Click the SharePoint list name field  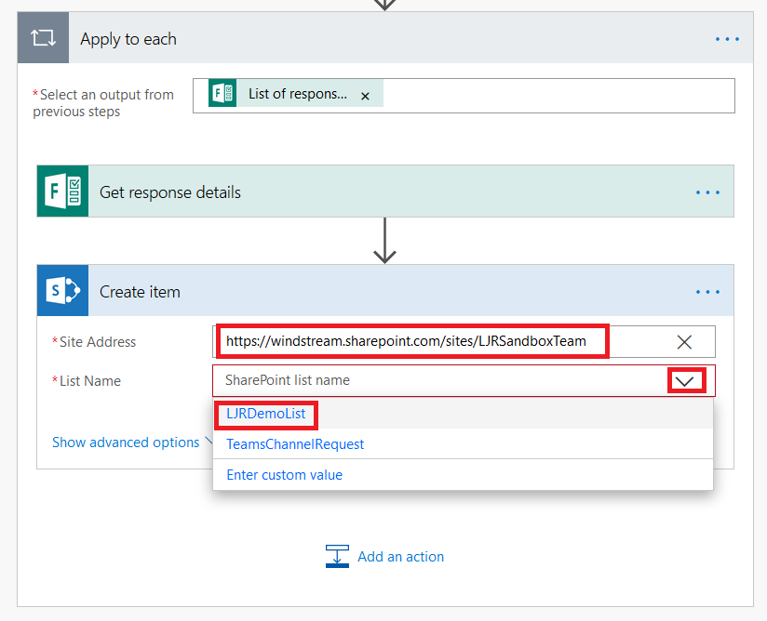(x=464, y=380)
